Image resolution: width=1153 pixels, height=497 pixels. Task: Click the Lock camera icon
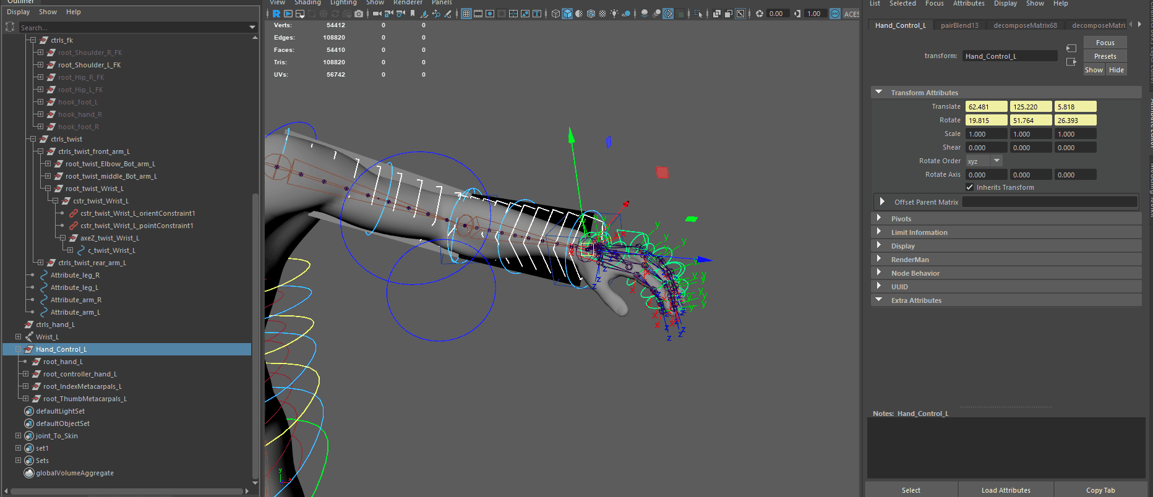click(388, 14)
